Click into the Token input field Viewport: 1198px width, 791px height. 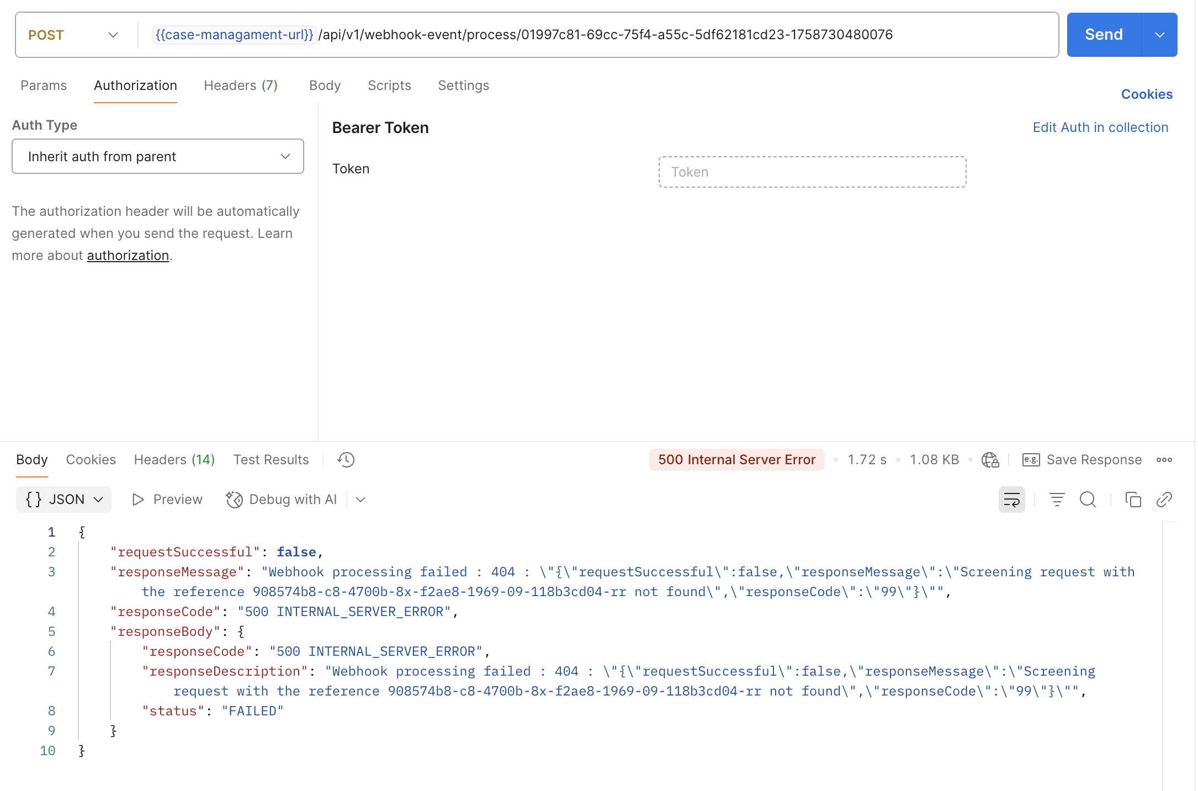pos(812,172)
